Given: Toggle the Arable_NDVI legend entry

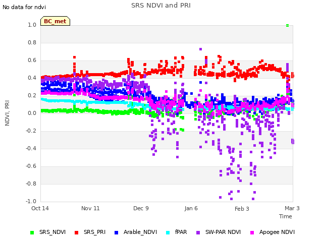Looking at the screenshot, I should pyautogui.click(x=136, y=232).
